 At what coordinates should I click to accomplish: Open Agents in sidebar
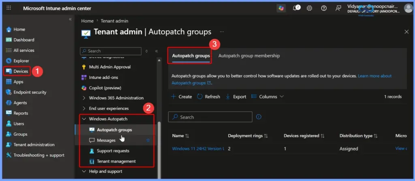coord(16,103)
